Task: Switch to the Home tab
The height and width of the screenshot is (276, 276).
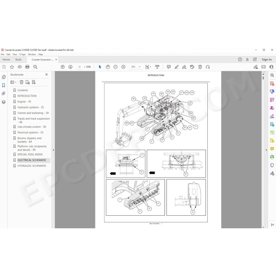Action: (x=6, y=60)
